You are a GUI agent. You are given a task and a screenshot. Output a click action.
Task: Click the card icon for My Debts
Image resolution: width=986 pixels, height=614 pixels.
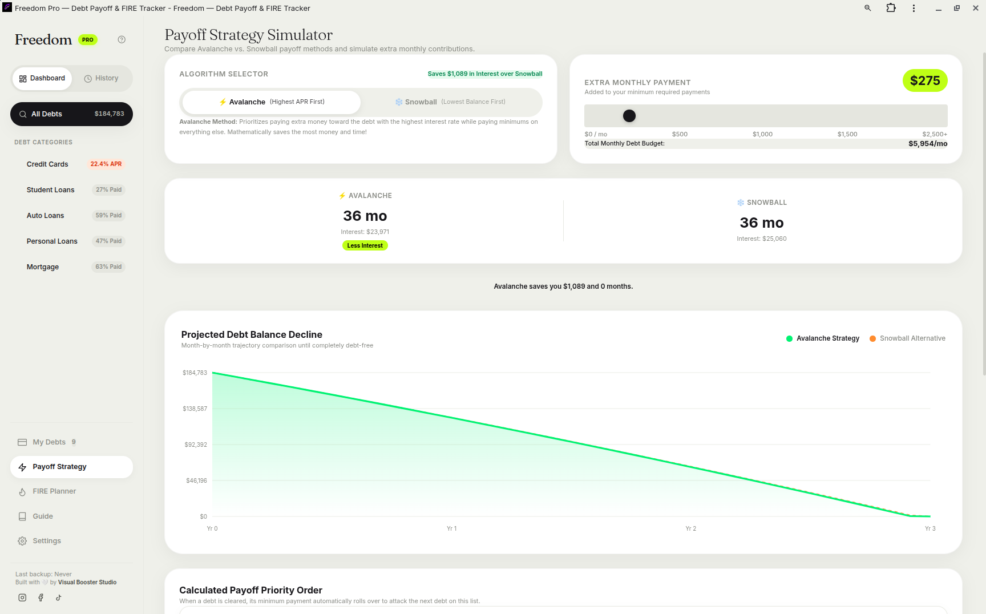pos(22,442)
